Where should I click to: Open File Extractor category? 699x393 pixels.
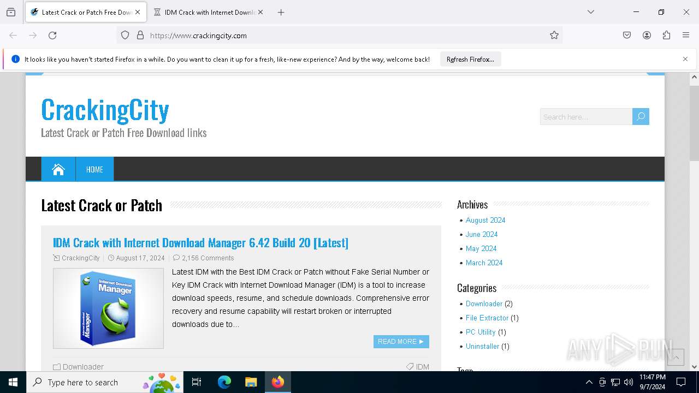487,318
